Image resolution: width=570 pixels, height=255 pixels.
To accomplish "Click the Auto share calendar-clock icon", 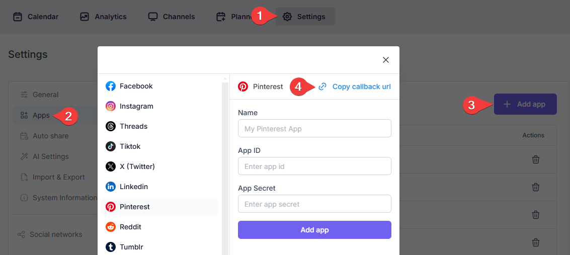I will coord(24,136).
